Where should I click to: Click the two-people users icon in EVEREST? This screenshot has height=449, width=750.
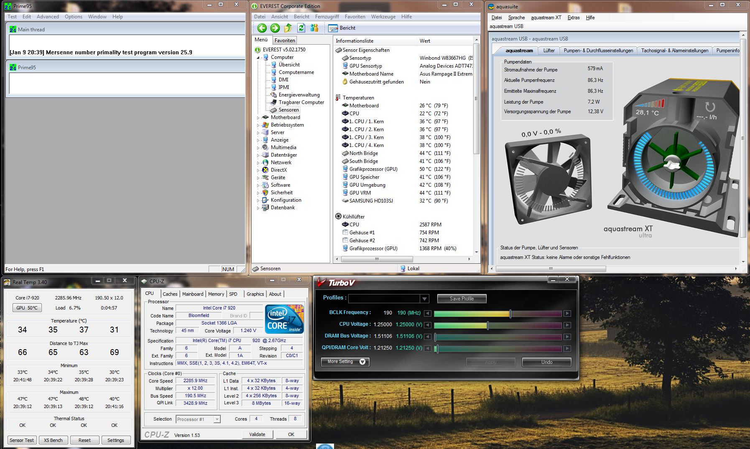click(314, 28)
